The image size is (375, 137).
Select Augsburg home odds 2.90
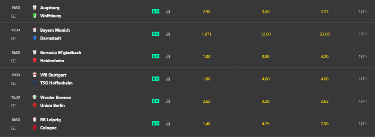pyautogui.click(x=206, y=12)
